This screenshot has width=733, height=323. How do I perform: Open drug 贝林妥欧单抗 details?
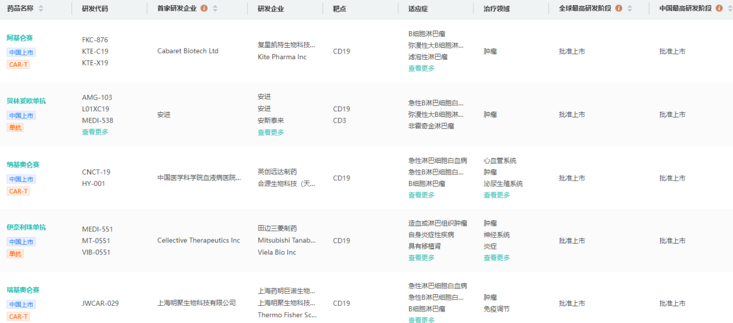pos(26,101)
